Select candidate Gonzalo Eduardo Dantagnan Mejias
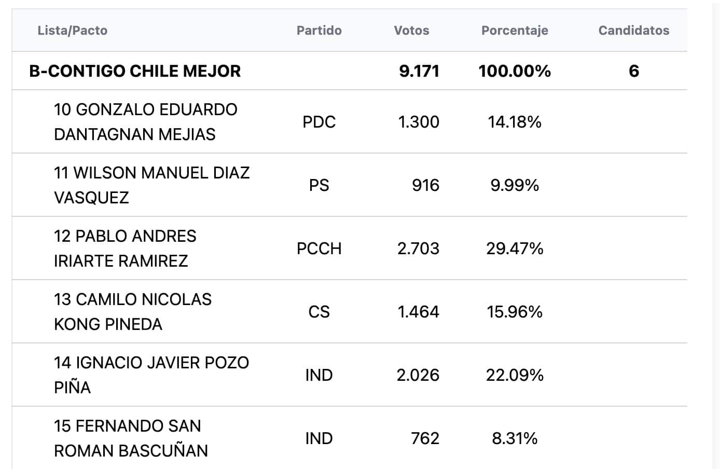 pos(145,122)
